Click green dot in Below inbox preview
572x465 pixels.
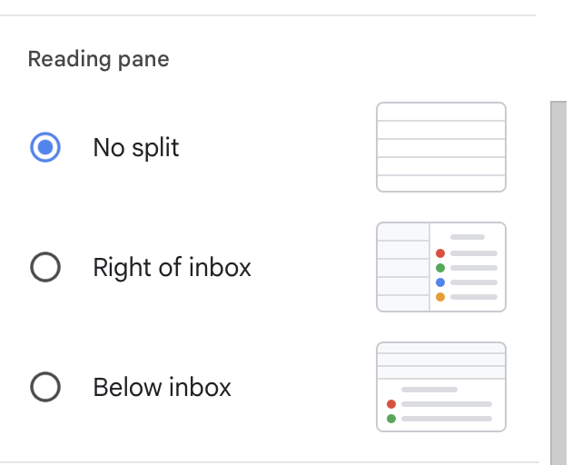click(391, 419)
